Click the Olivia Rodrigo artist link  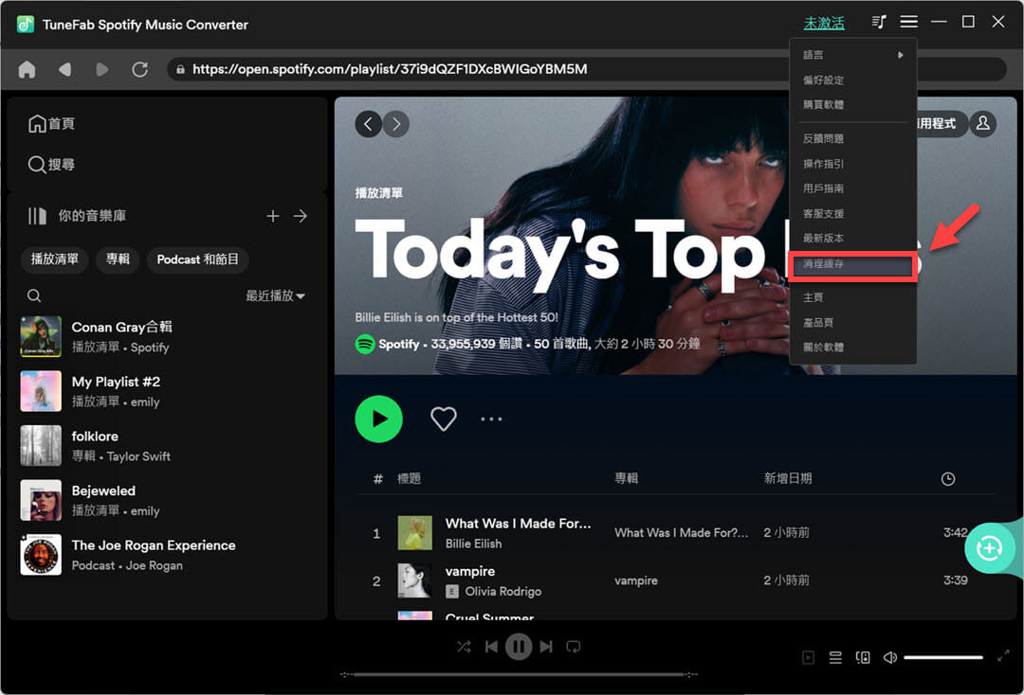tap(503, 592)
